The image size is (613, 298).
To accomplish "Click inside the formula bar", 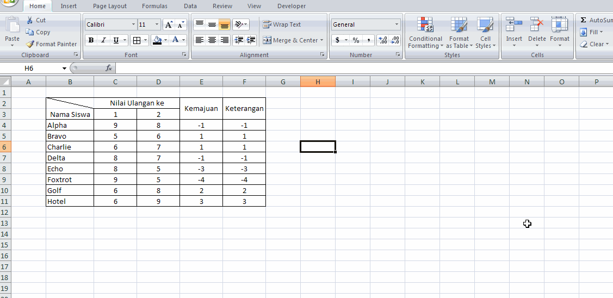I will point(363,69).
